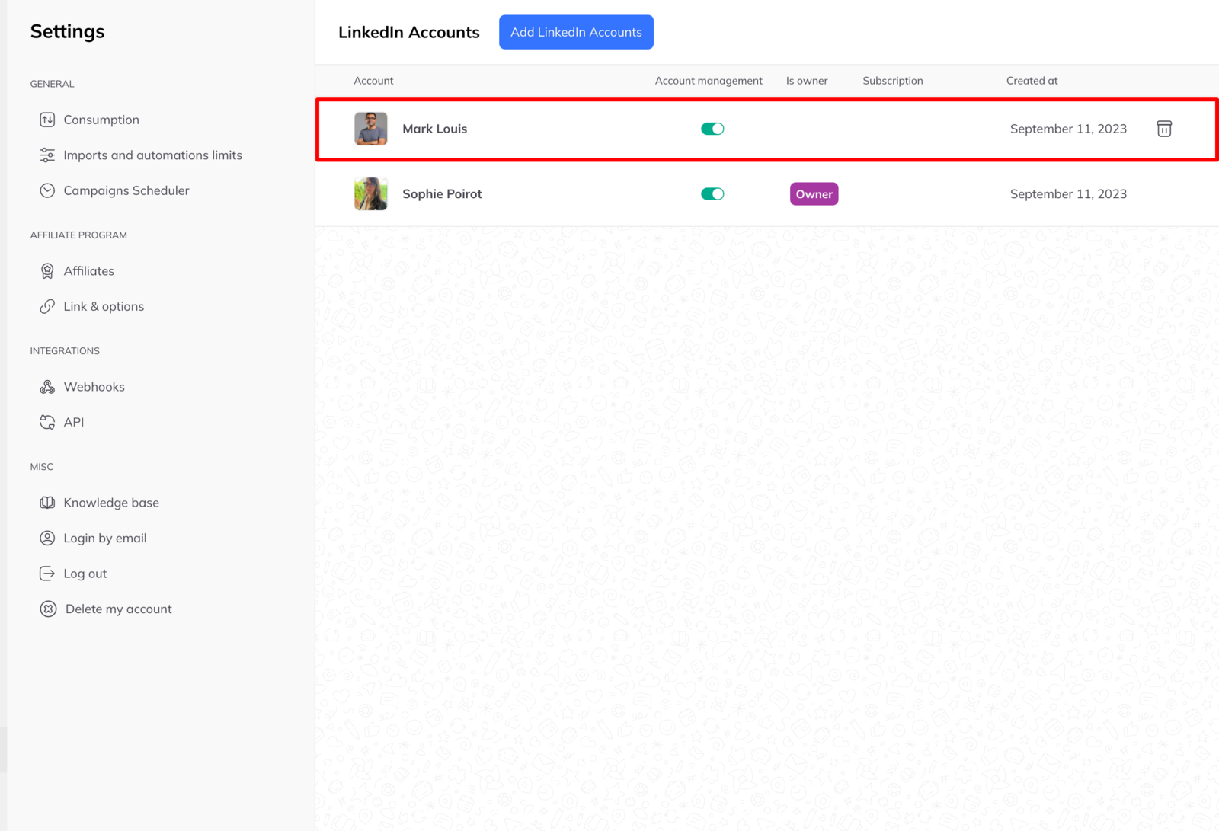Click the LinkedIn Accounts page heading
The width and height of the screenshot is (1219, 831).
(x=409, y=32)
